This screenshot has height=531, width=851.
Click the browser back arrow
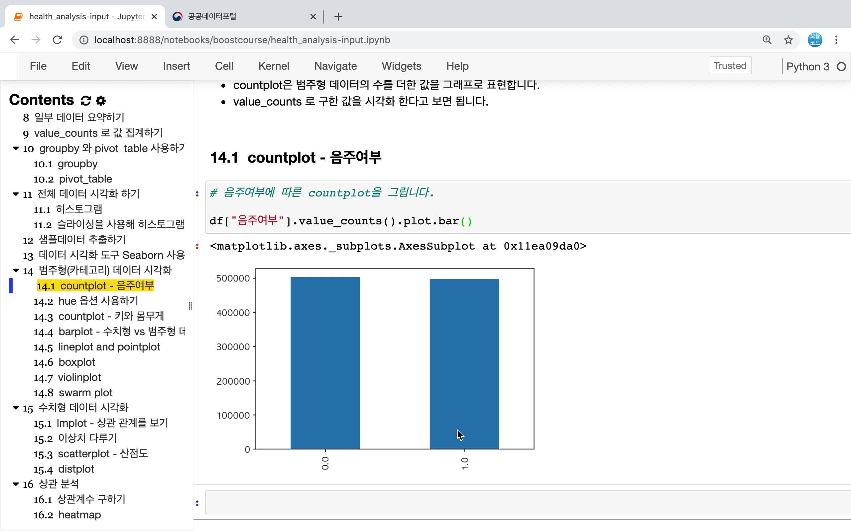click(14, 40)
